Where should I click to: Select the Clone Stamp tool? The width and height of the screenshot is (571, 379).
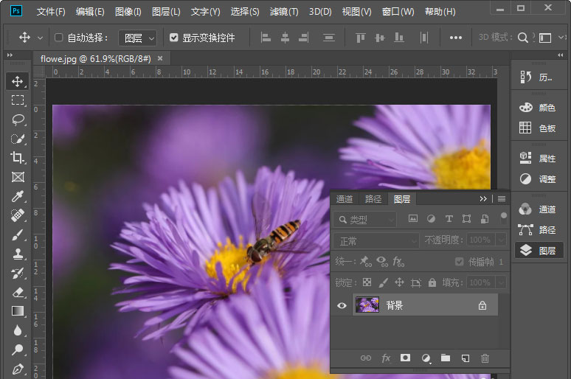[17, 254]
